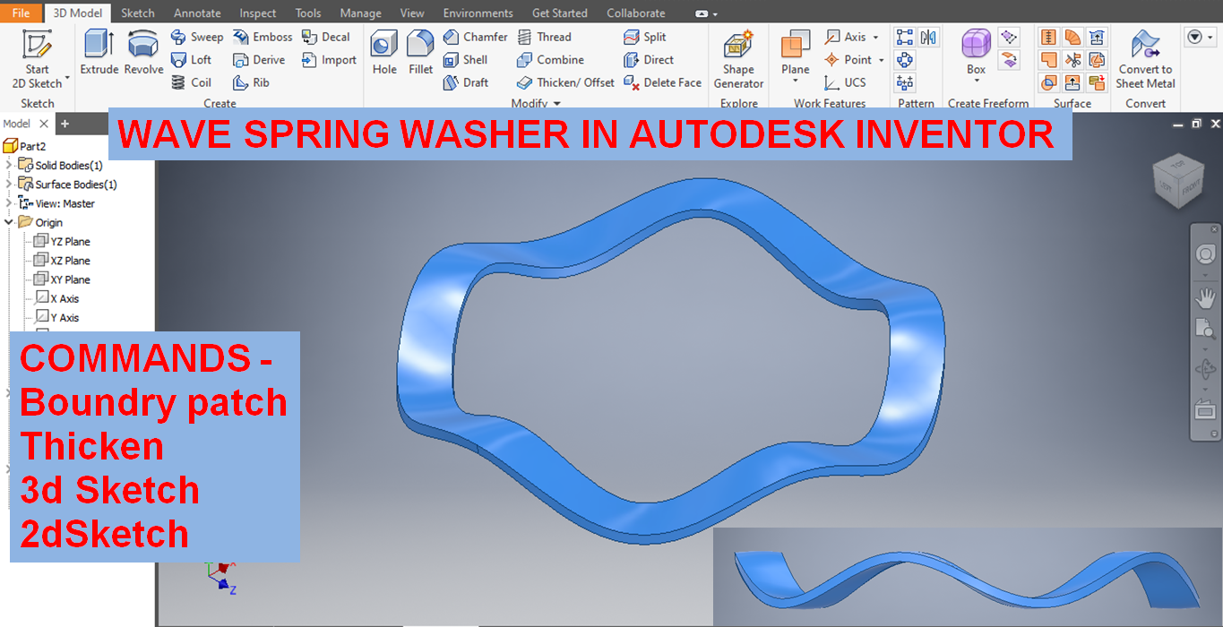The width and height of the screenshot is (1223, 627).
Task: Go to the Collaborate tab
Action: click(636, 13)
